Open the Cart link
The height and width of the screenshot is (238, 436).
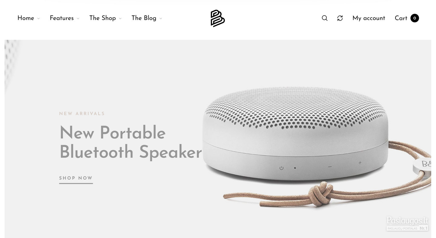401,18
